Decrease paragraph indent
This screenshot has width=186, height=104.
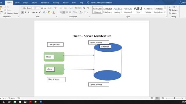pos(76,8)
